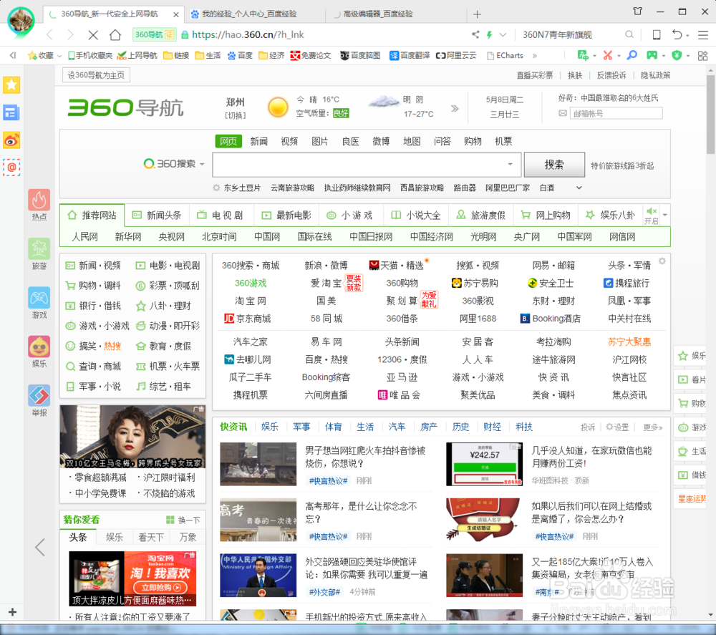Click the blue magnifier toolbar icon
This screenshot has width=716, height=635.
point(632,55)
